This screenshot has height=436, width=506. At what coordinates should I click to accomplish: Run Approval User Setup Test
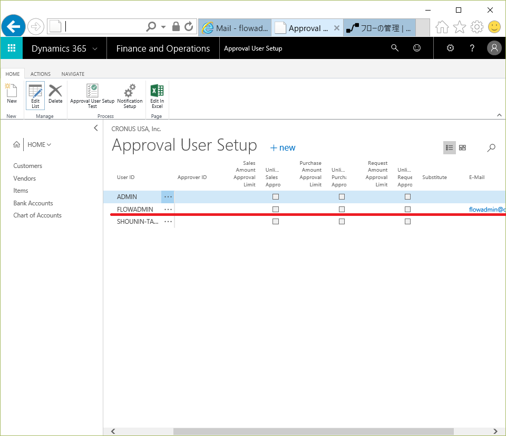pos(92,95)
